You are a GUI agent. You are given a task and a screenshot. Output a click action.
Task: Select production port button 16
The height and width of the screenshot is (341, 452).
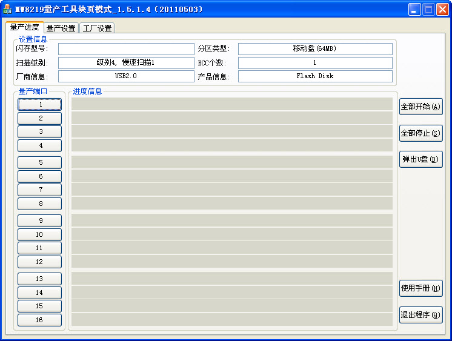[40, 320]
